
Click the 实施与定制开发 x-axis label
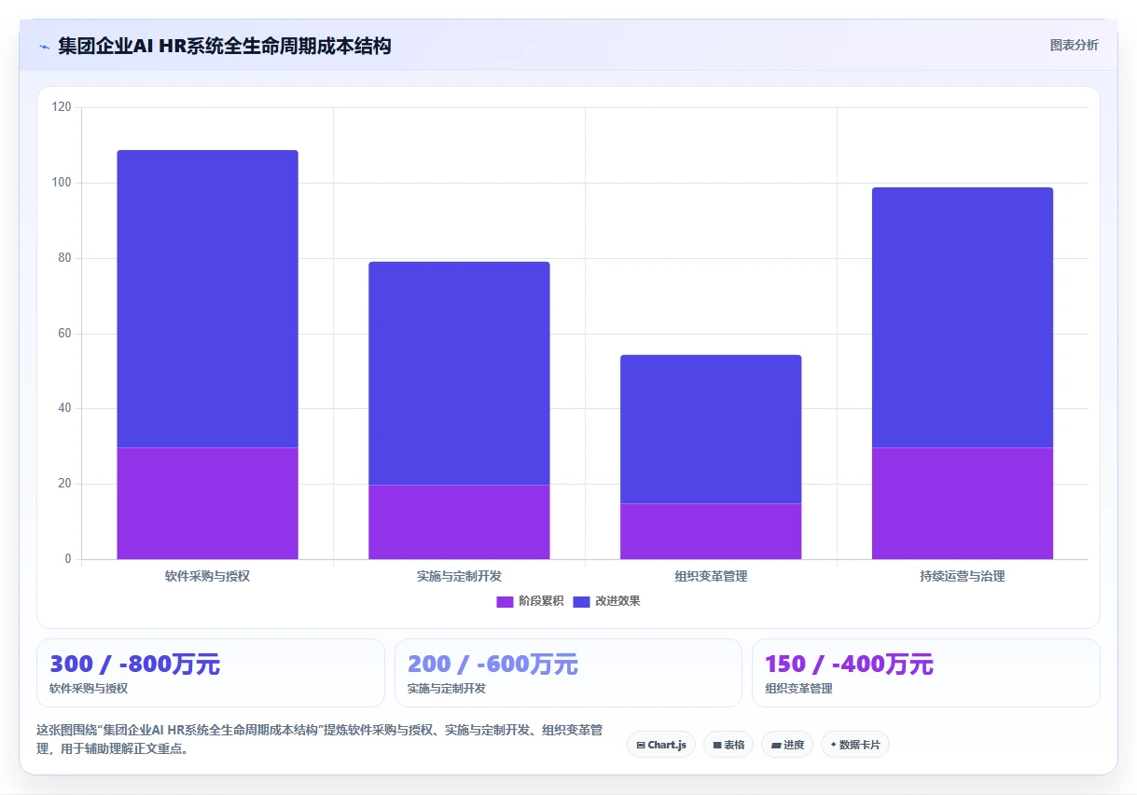click(459, 576)
